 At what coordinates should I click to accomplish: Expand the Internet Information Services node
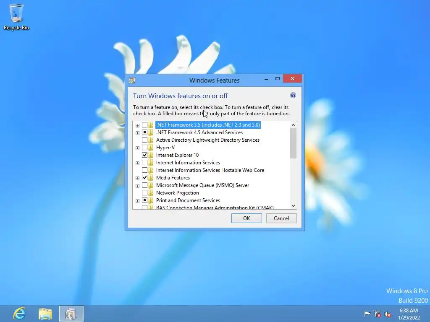(x=137, y=163)
